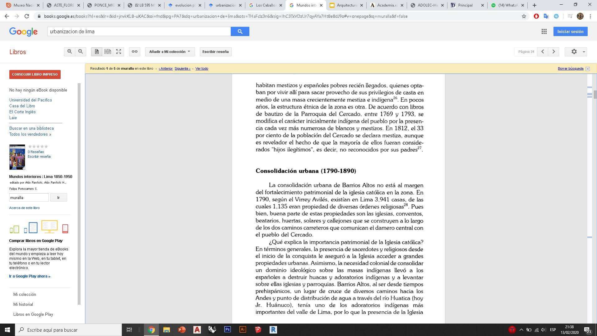597x336 pixels.
Task: Switch to the 'ASTE_FLORE' browser tab
Action: click(63, 5)
